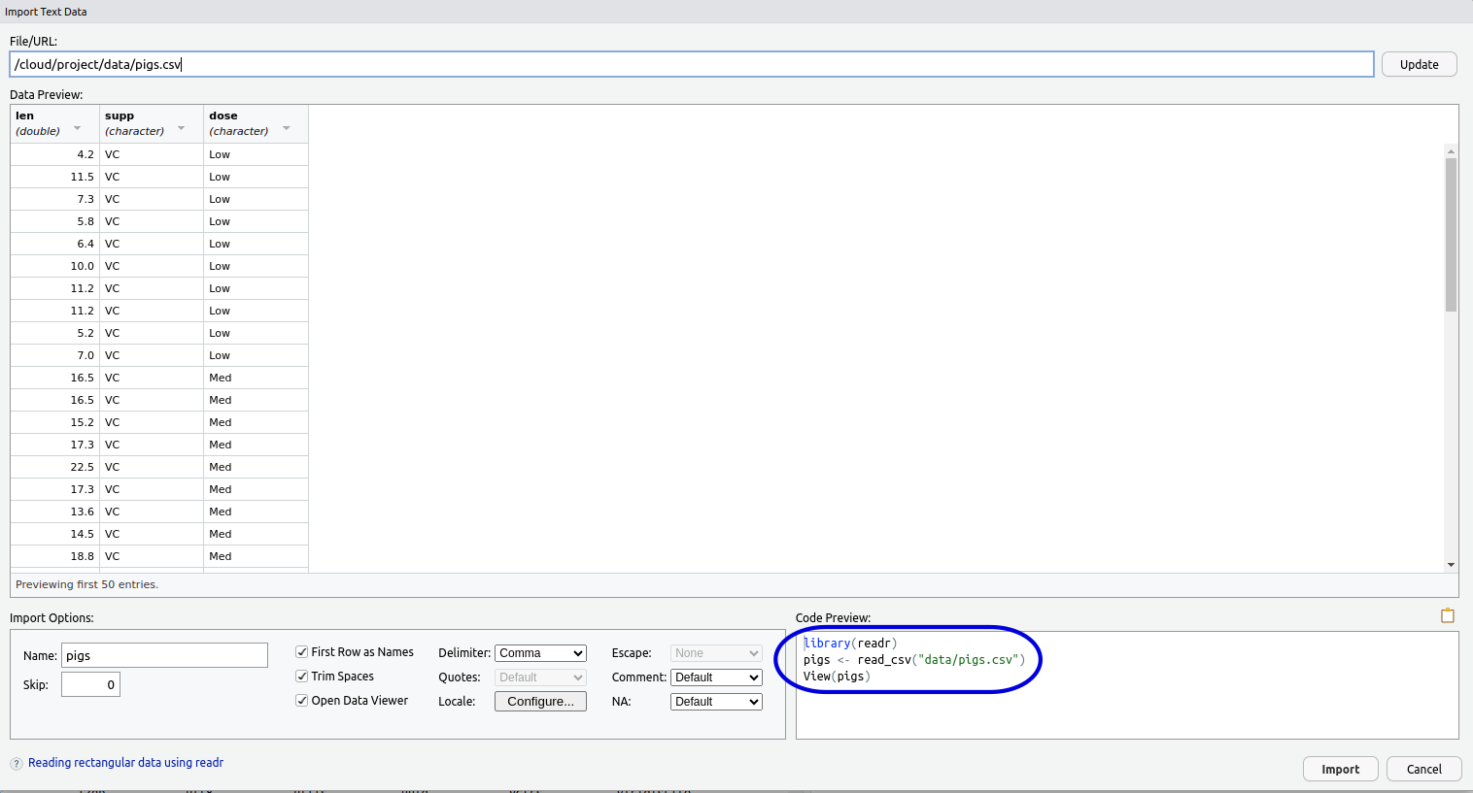Open the locale Configure button

tap(540, 702)
